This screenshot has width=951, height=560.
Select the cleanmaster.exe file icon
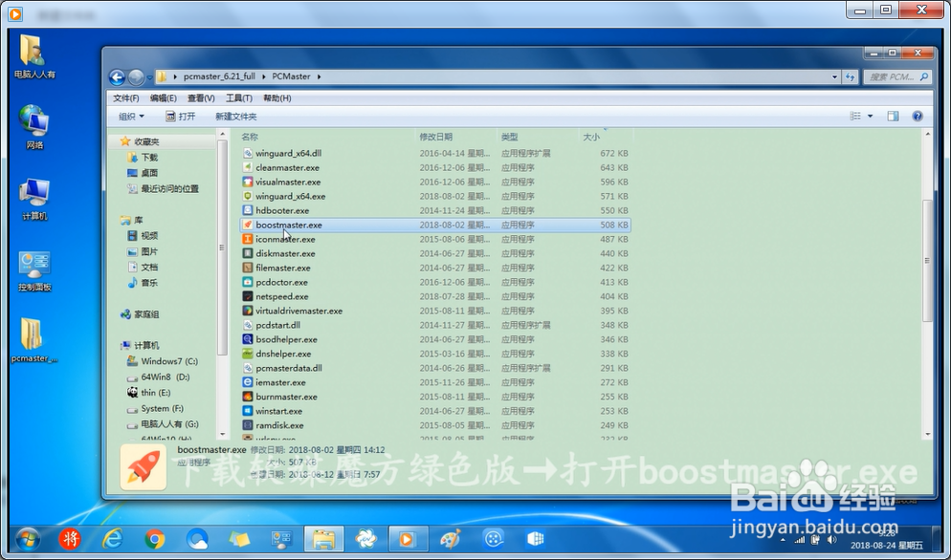click(248, 167)
